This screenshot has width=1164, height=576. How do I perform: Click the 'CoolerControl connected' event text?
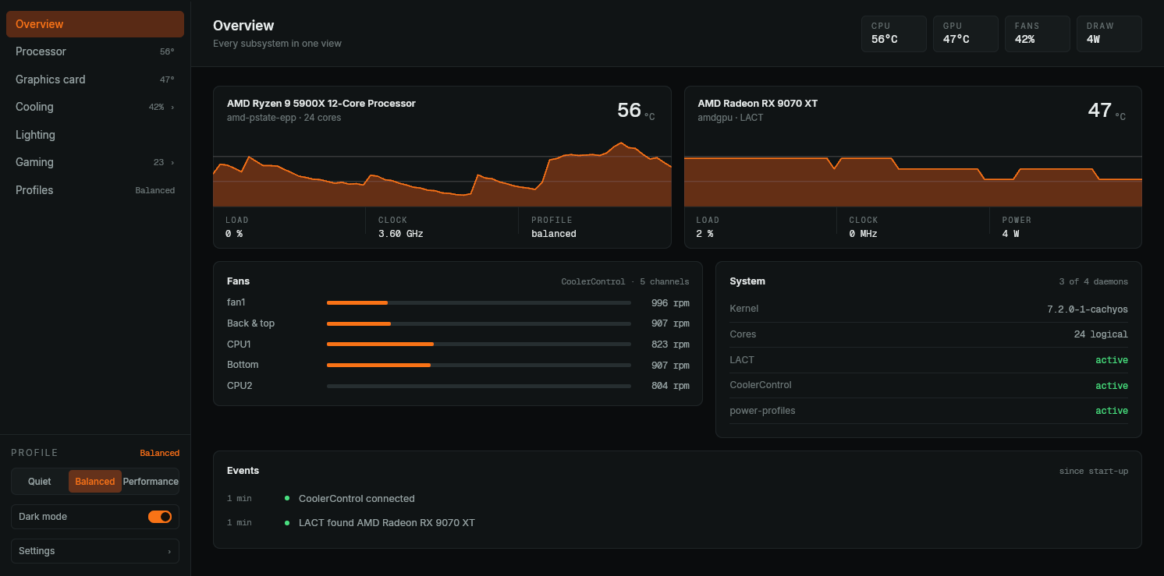(x=357, y=499)
